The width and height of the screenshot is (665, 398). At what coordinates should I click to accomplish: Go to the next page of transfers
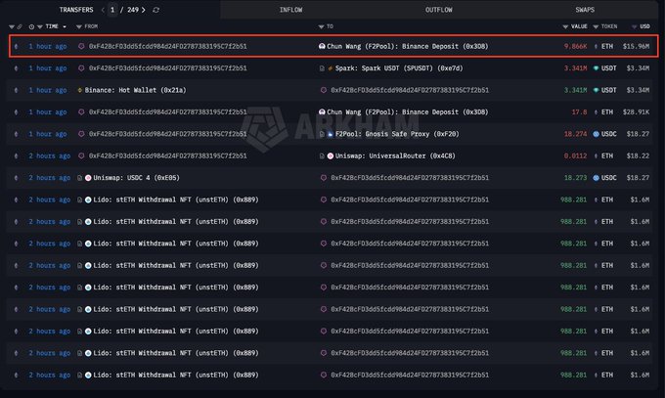[x=144, y=10]
